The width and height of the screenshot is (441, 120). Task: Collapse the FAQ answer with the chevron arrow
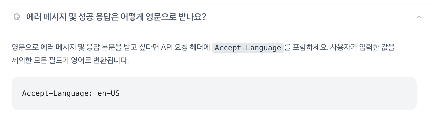click(x=419, y=17)
